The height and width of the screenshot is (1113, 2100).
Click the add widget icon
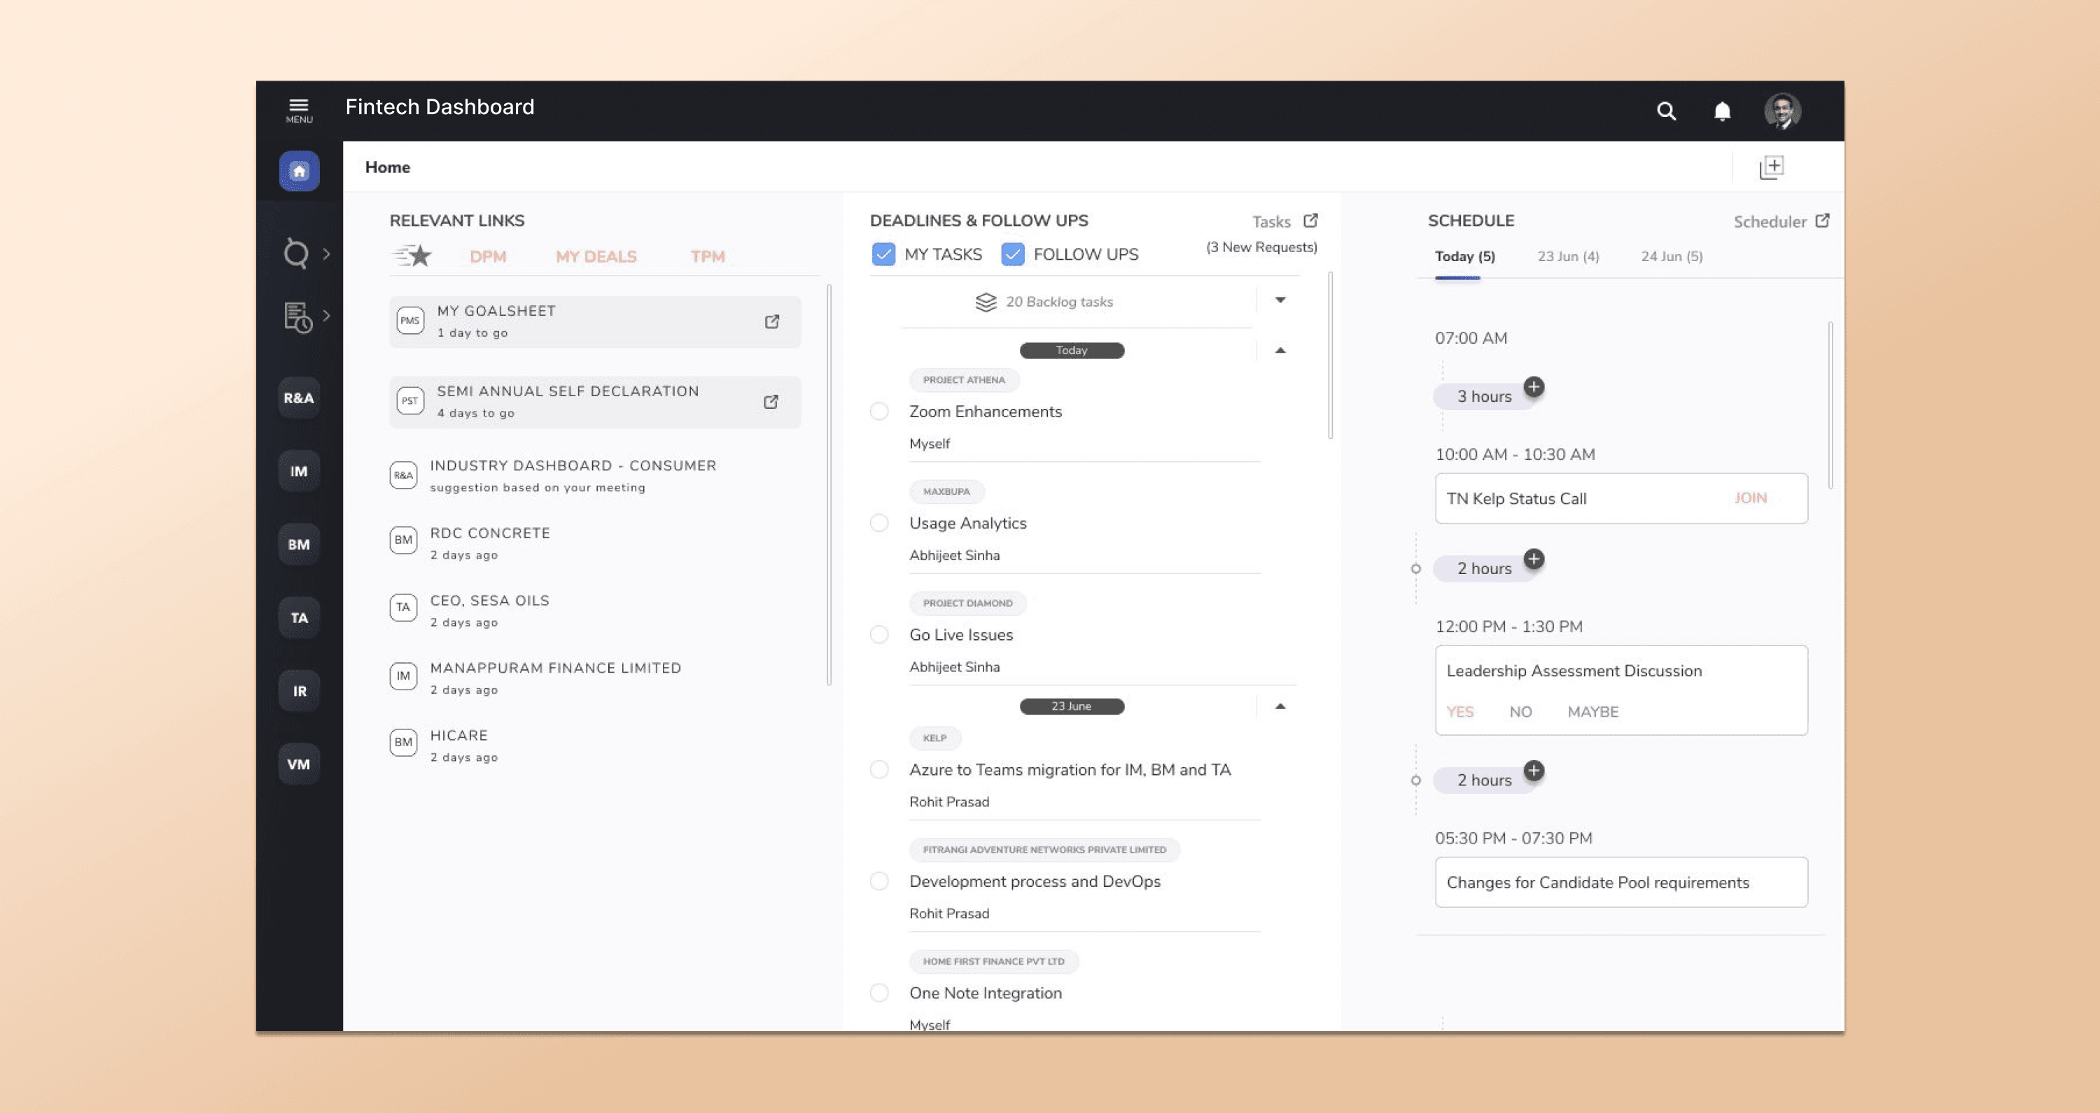[x=1771, y=167]
